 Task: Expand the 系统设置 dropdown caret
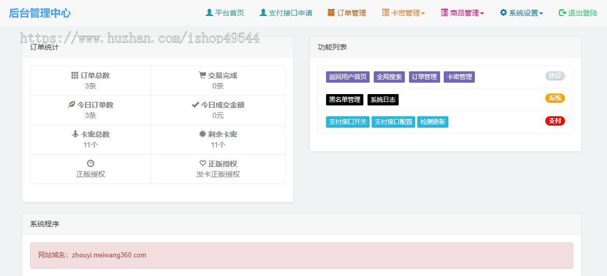(x=541, y=13)
